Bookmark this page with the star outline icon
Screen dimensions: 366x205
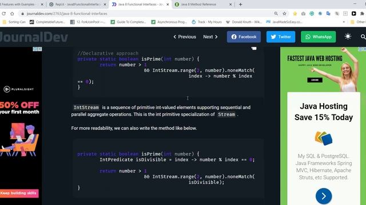284,14
